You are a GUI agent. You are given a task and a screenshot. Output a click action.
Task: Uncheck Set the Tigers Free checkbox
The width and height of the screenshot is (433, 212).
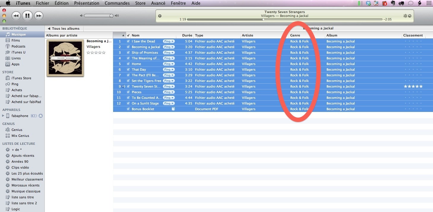pyautogui.click(x=128, y=81)
